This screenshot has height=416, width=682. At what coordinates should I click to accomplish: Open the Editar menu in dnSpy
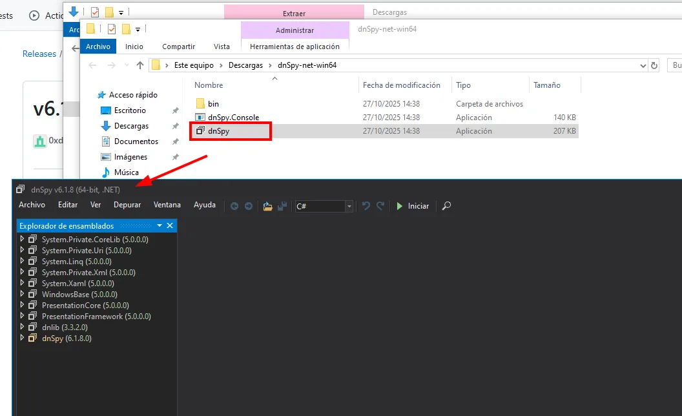coord(68,205)
